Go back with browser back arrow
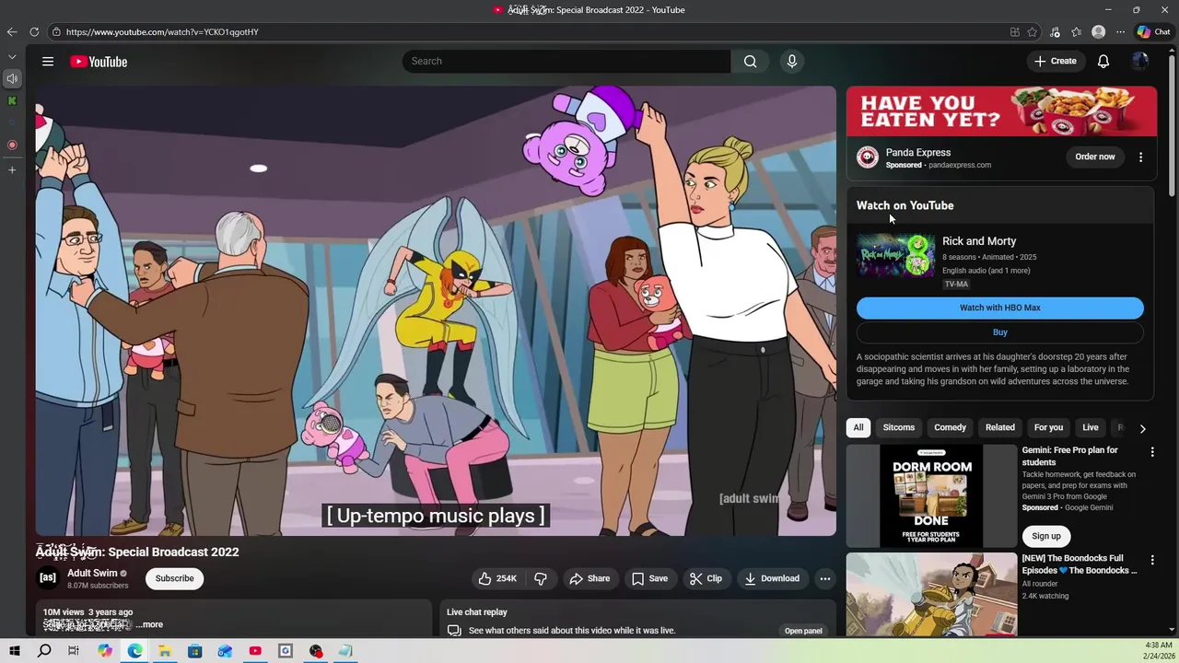The width and height of the screenshot is (1179, 663). (x=12, y=32)
